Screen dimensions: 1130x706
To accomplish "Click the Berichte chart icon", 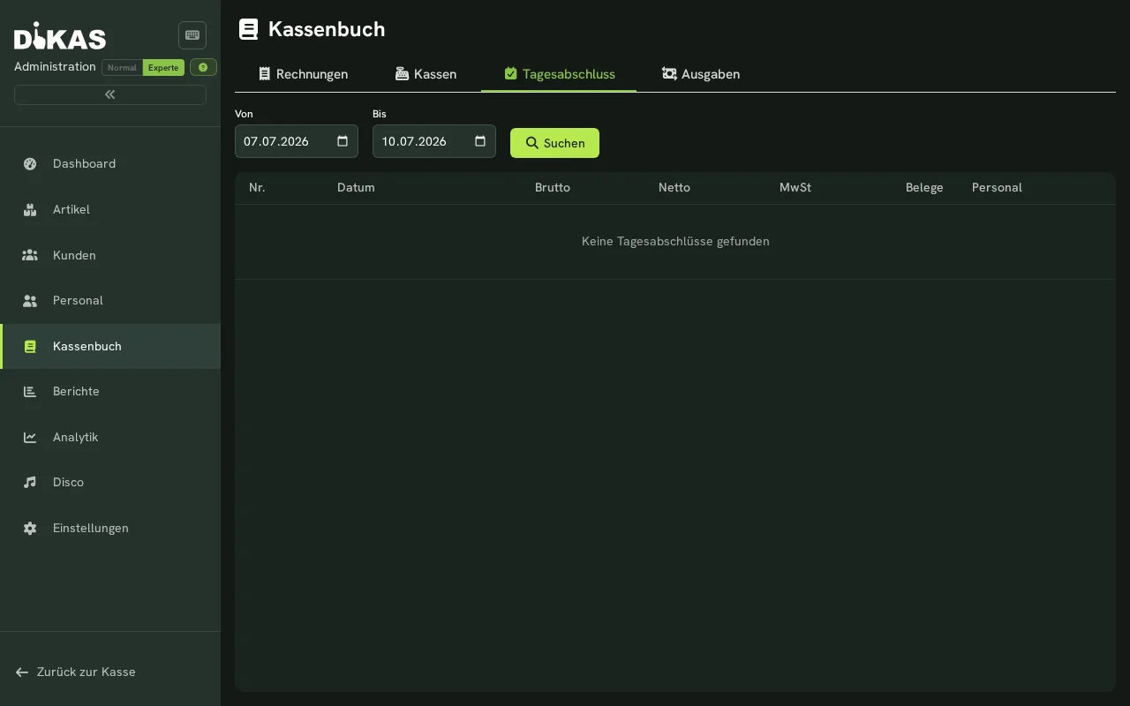I will tap(30, 391).
